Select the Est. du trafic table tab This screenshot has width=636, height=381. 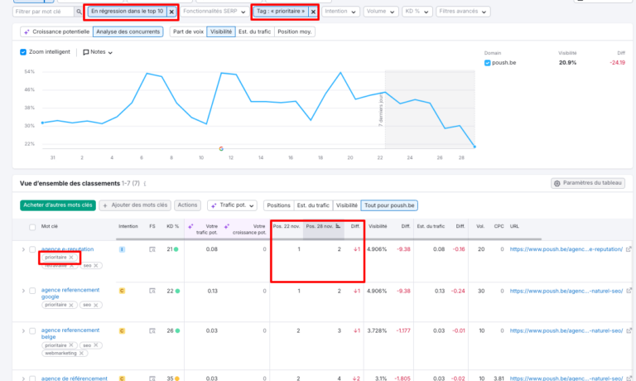pyautogui.click(x=313, y=205)
